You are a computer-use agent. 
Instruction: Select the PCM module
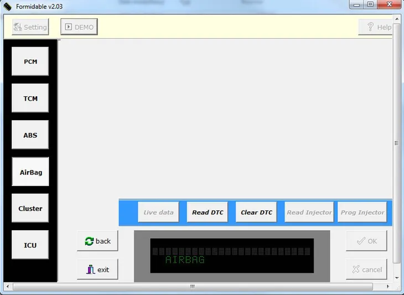(x=30, y=61)
